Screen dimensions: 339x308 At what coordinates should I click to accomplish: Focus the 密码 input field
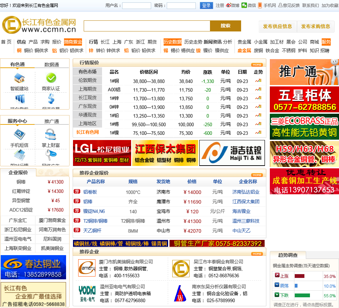coord(181,6)
